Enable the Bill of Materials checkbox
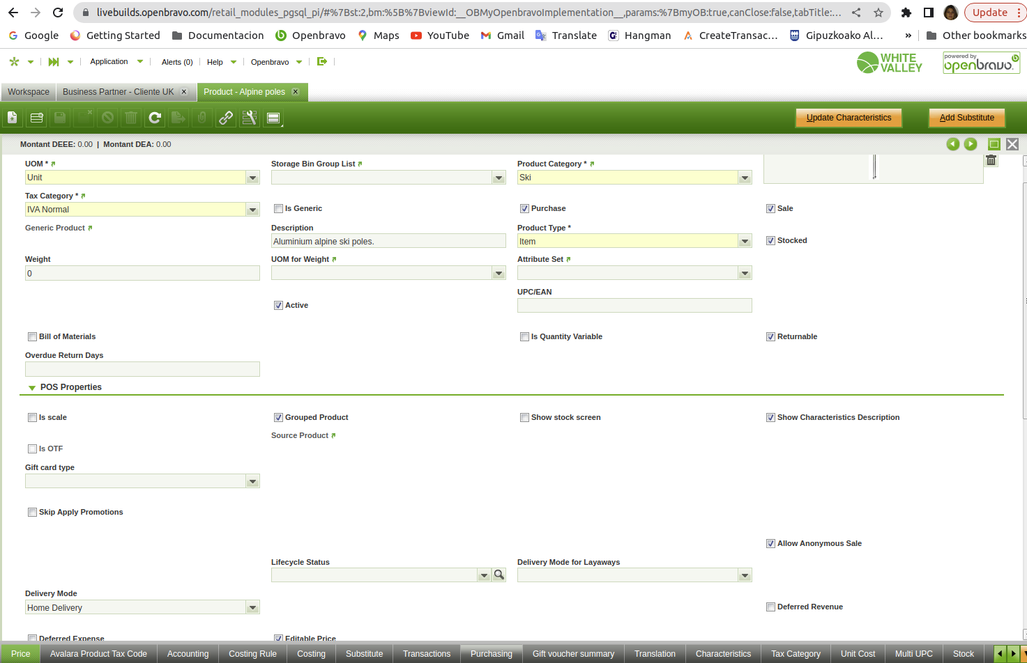The height and width of the screenshot is (663, 1027). click(32, 337)
